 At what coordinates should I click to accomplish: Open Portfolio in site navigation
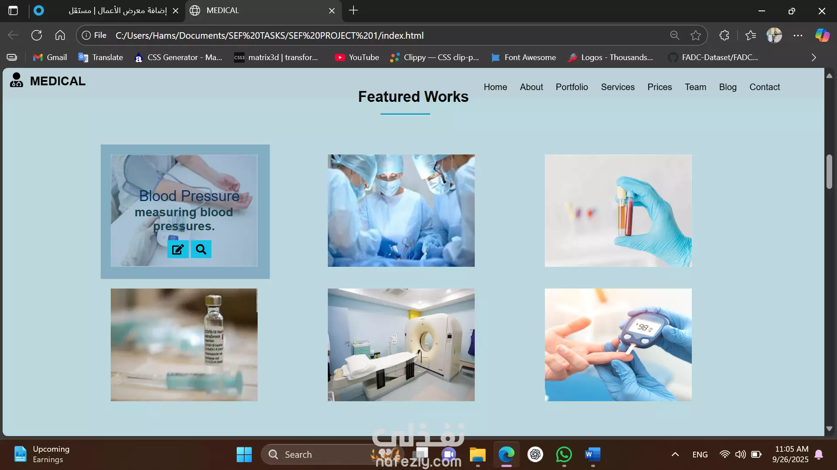(x=572, y=87)
